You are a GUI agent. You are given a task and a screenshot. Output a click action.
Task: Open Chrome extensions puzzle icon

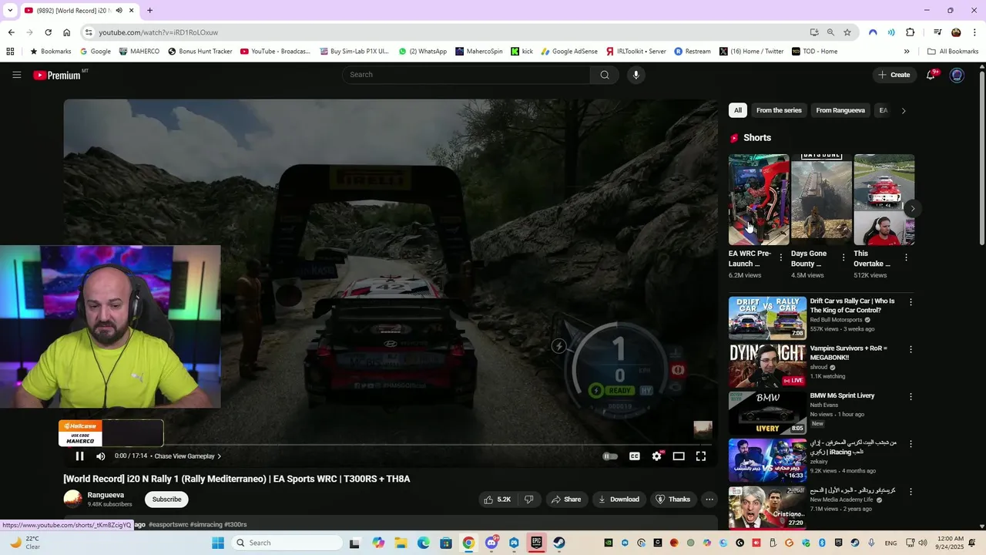(x=911, y=32)
